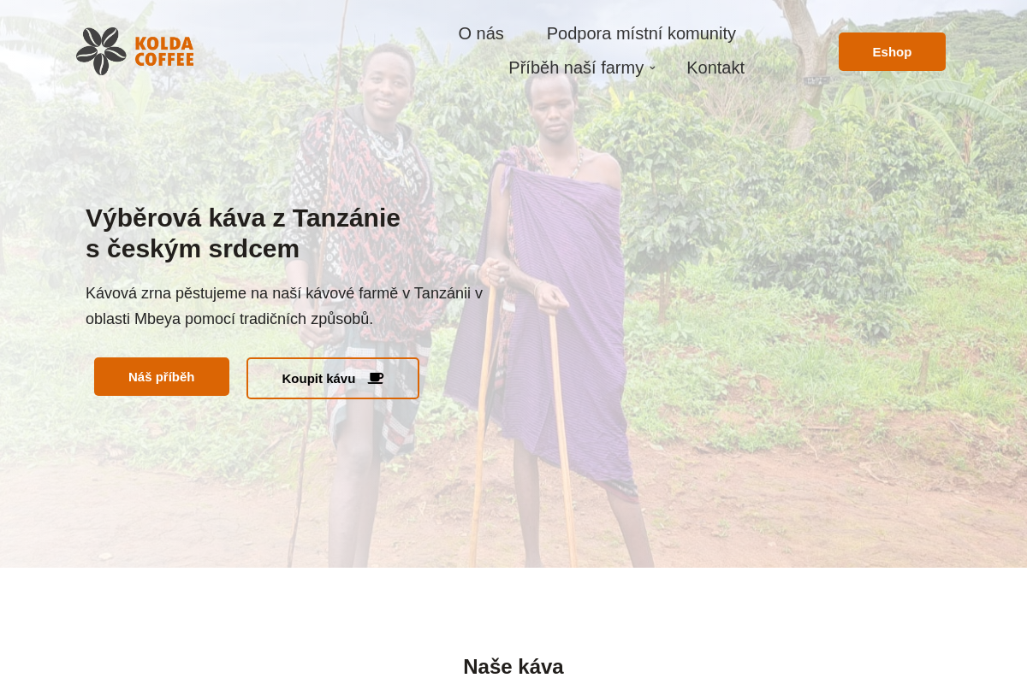The height and width of the screenshot is (684, 1027).
Task: Open the O nás menu item
Action: click(x=481, y=33)
